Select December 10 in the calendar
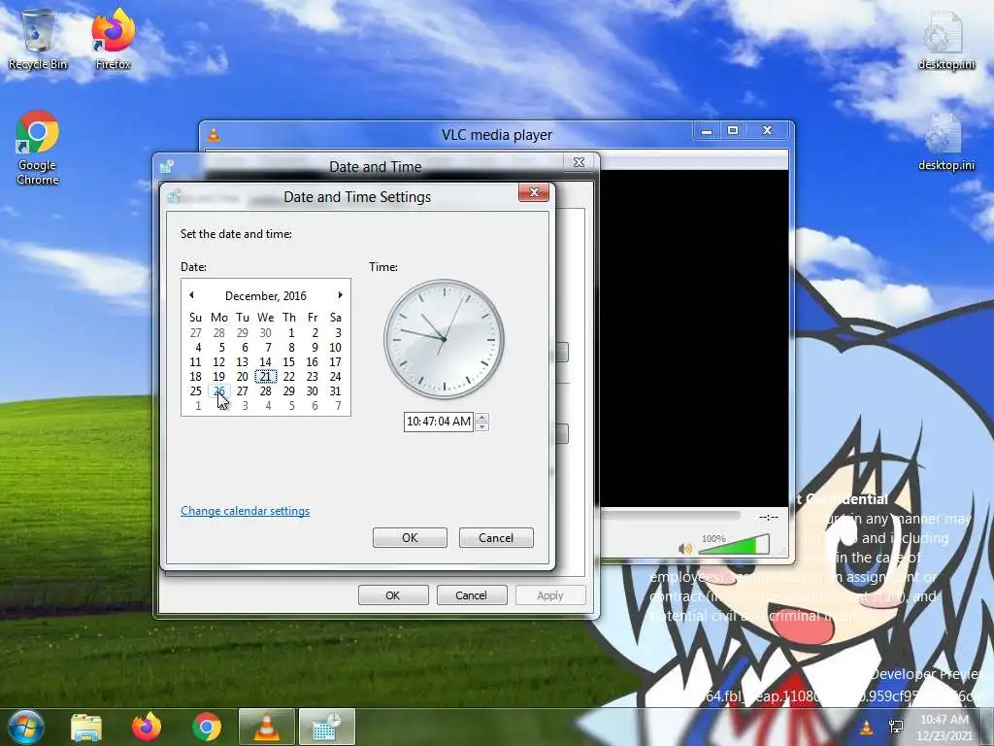 coord(335,348)
